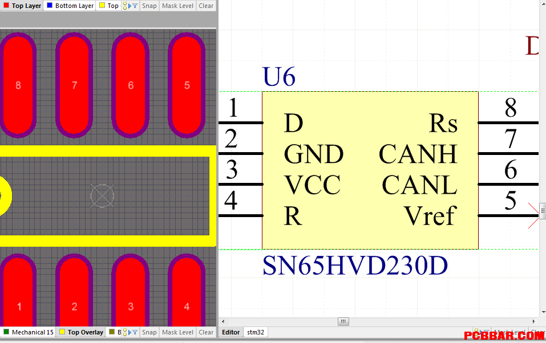Select the U6 designator text

(279, 77)
